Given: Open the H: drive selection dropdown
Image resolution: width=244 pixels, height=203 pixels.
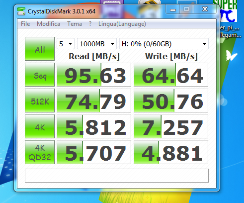Looking at the screenshot, I should click(x=164, y=44).
